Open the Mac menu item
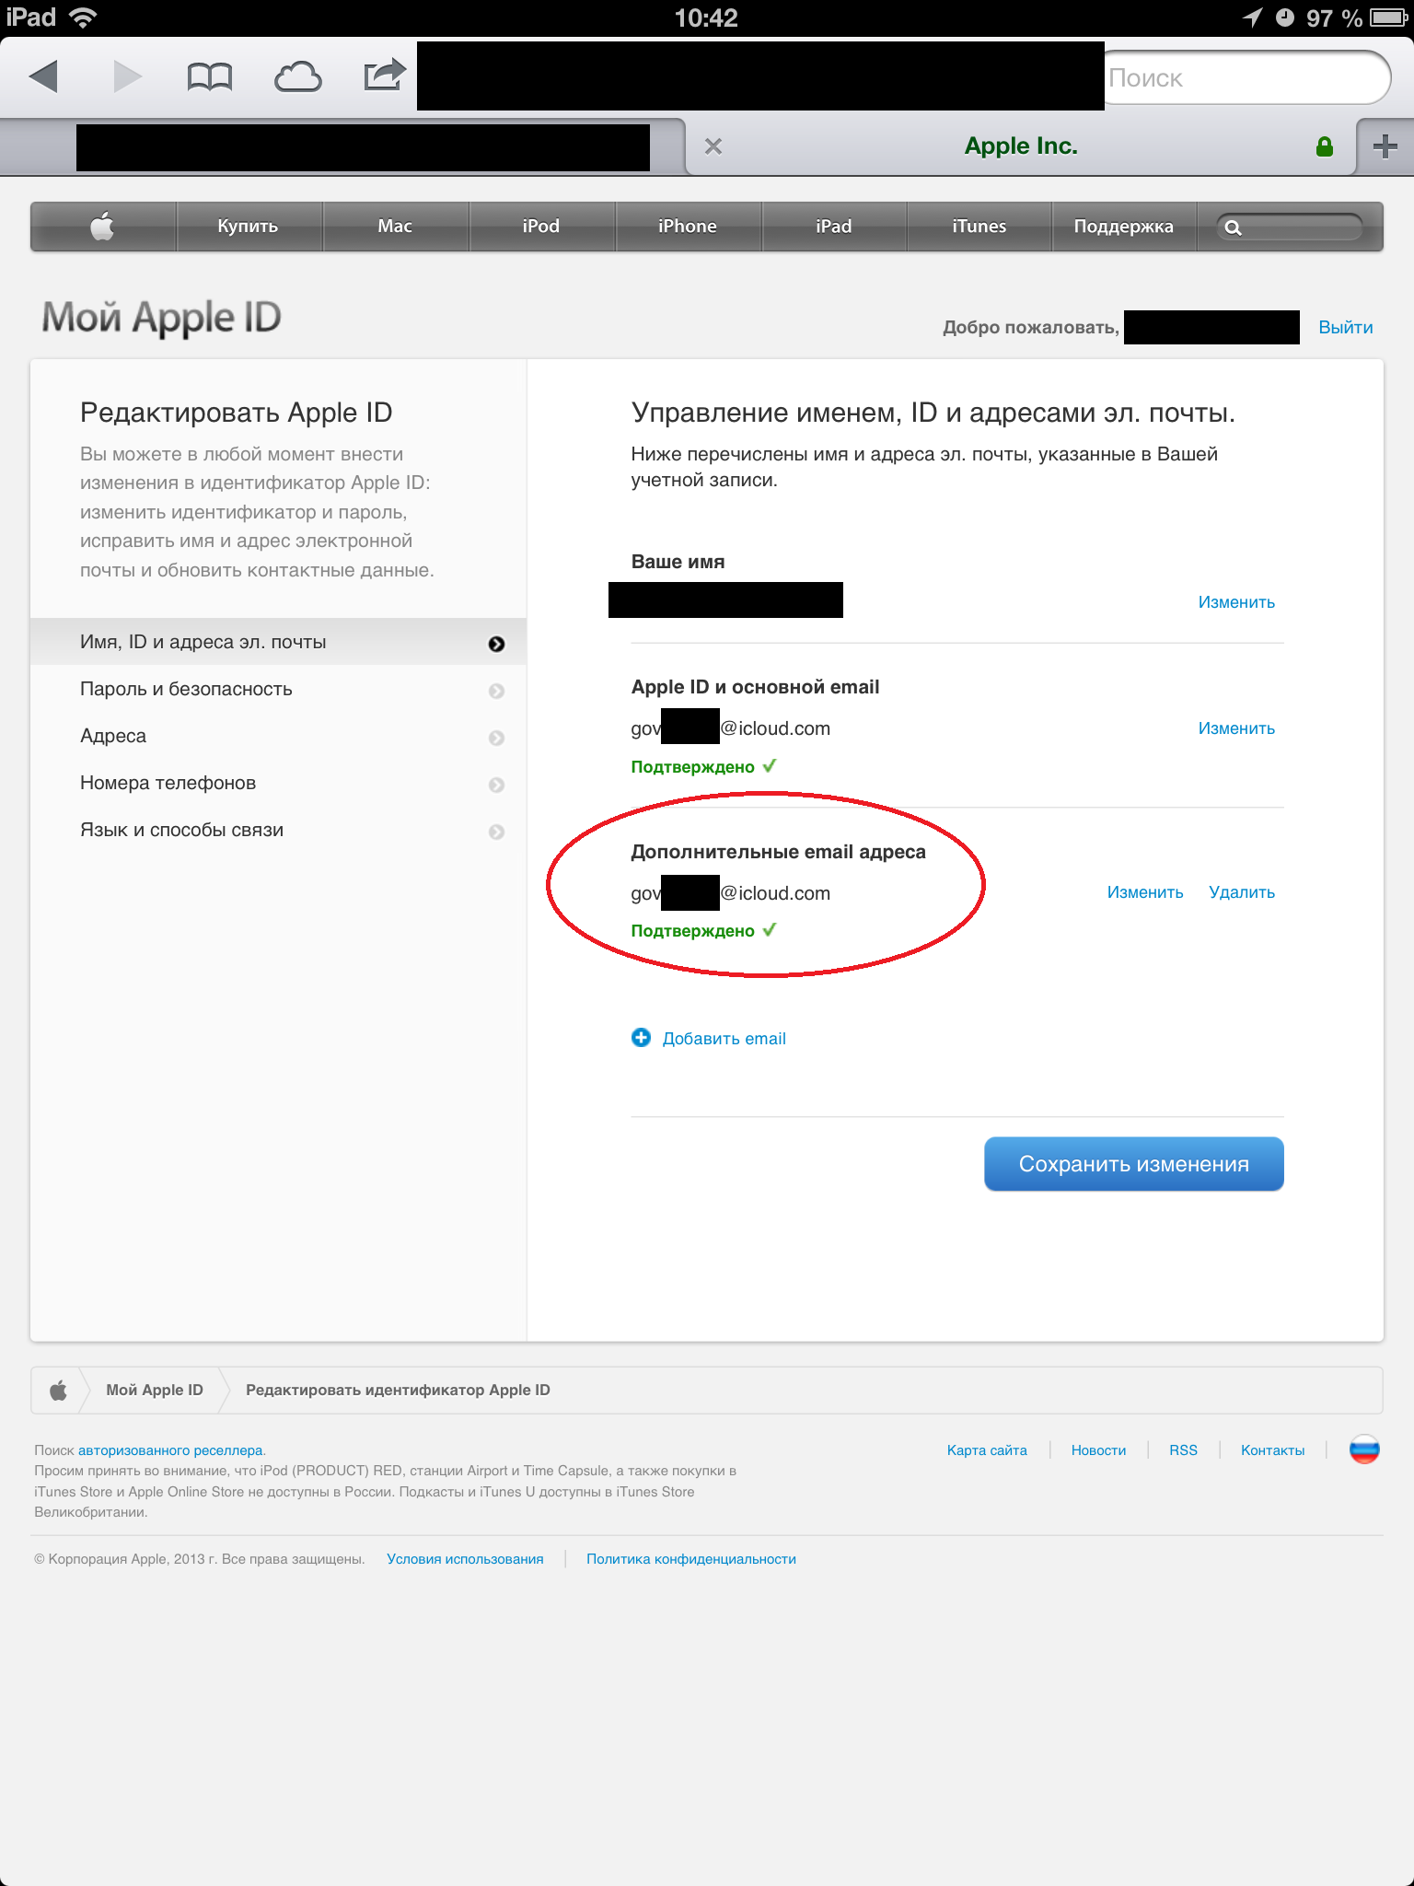 click(395, 227)
